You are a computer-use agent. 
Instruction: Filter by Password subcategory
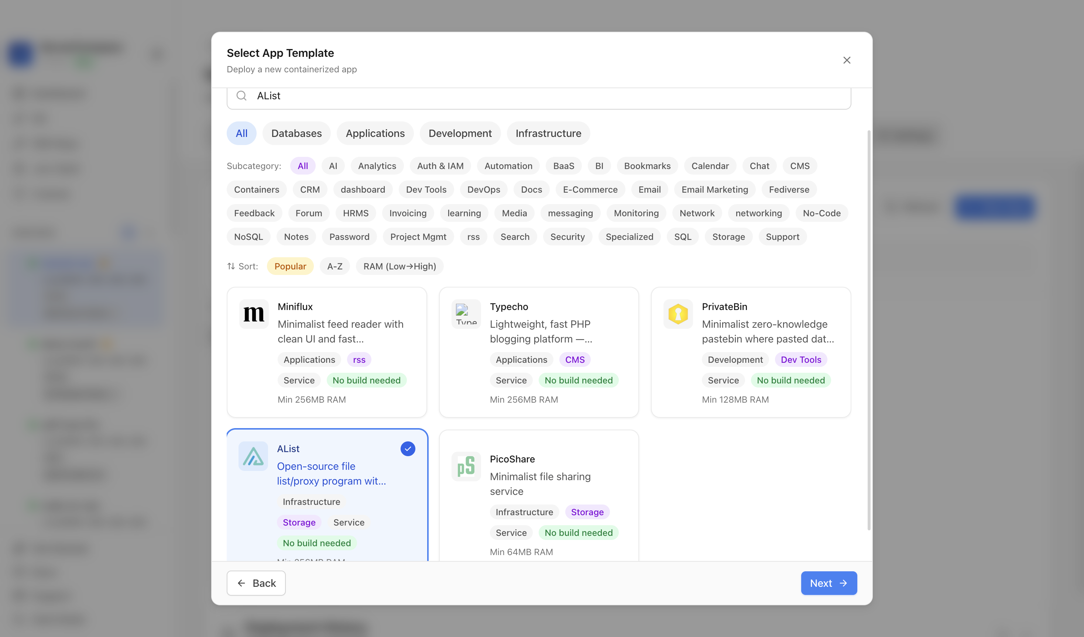pyautogui.click(x=349, y=237)
